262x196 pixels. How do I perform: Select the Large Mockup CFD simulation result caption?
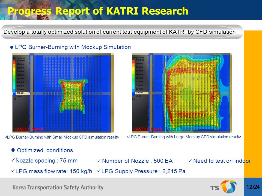click(184, 137)
